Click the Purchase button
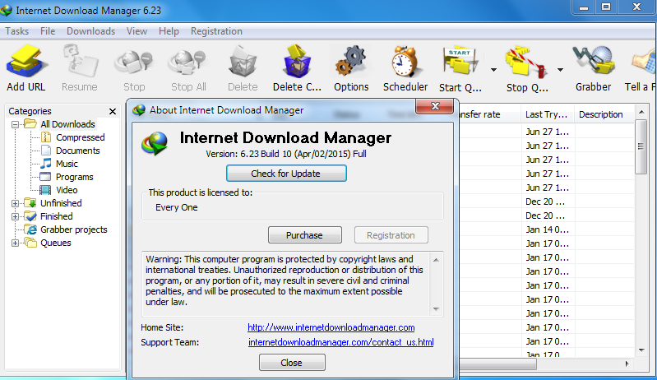Screen dimensions: 657x380 click(304, 235)
